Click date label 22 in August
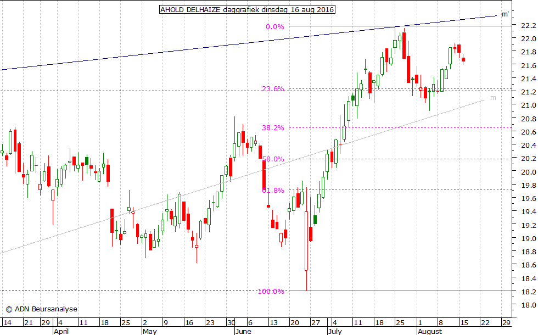This screenshot has height=335, width=538. point(485,323)
